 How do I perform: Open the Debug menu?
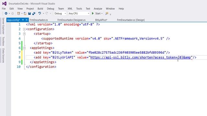50,9
